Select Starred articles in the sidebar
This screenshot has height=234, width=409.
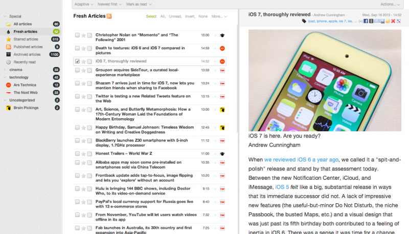[26, 39]
